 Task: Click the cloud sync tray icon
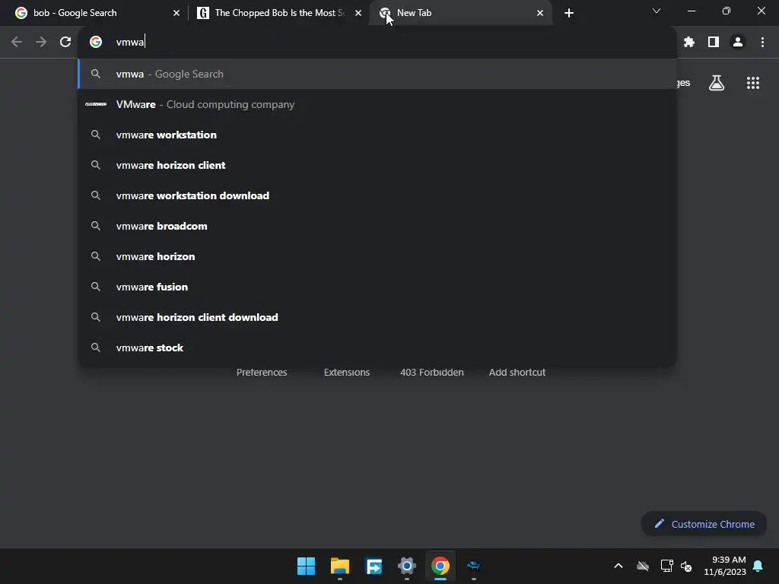[643, 566]
